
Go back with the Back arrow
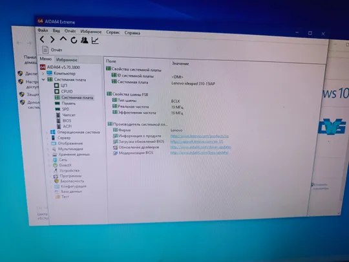(x=42, y=39)
